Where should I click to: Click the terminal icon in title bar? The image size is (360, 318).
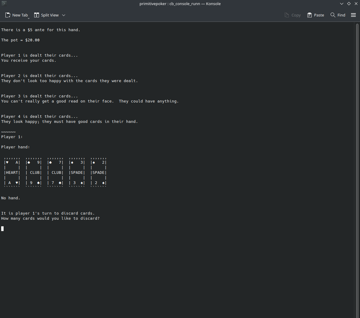4,4
